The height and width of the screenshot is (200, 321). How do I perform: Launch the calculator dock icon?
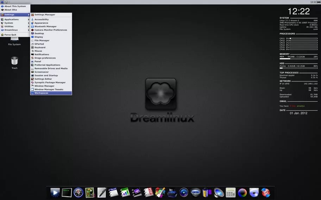tap(231, 192)
